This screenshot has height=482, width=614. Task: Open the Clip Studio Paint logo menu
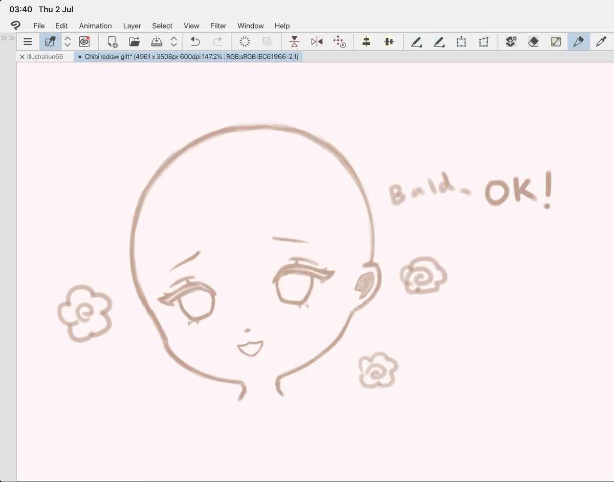[16, 26]
